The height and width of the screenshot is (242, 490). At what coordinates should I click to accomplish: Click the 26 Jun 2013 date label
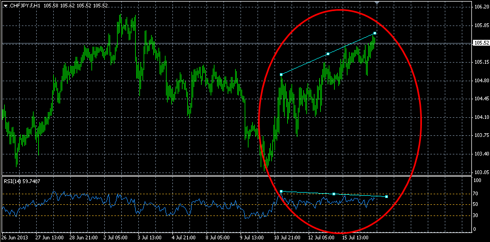[15, 238]
